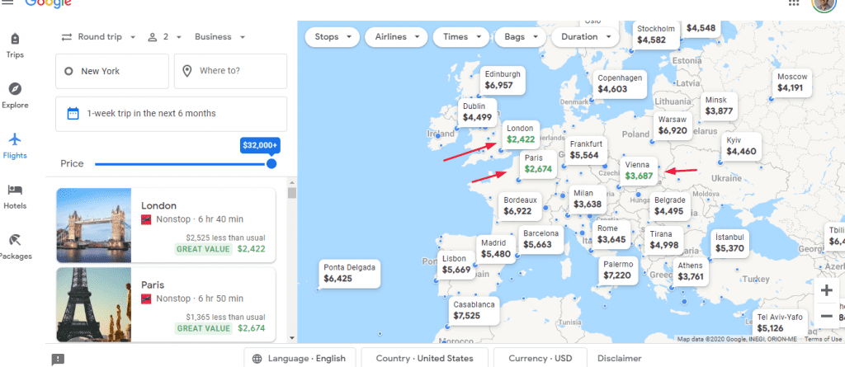Zoom in on the map

click(826, 291)
